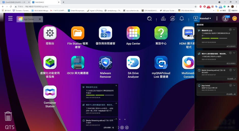
Task: Click 通知總數: 48 link in panel
Action: click(231, 94)
